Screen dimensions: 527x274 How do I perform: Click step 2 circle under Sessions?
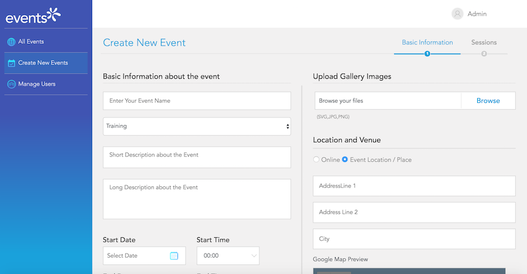click(484, 54)
